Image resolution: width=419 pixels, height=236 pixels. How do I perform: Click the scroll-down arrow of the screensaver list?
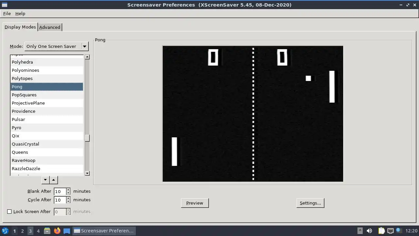tap(87, 173)
